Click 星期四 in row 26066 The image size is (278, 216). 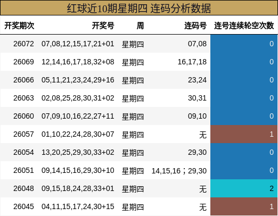pos(133,80)
